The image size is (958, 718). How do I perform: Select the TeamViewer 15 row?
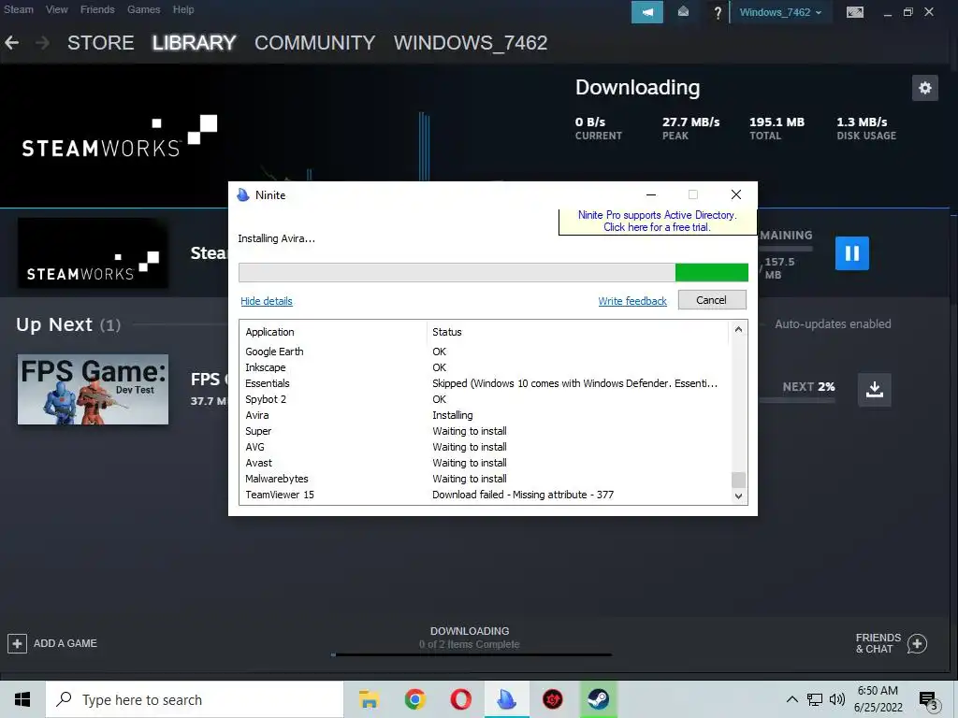486,495
